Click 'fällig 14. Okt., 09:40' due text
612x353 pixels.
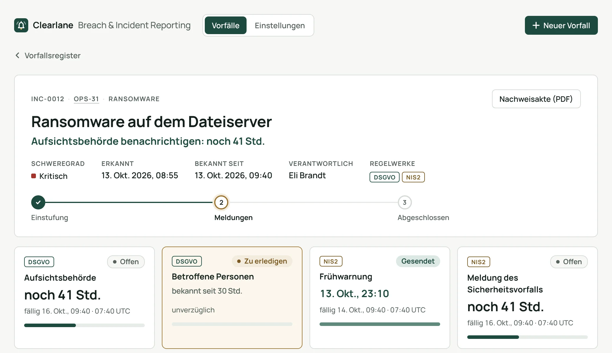tap(352, 310)
